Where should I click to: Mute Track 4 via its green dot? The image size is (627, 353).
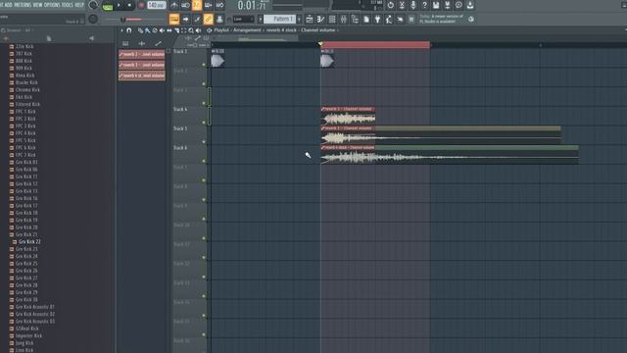204,123
